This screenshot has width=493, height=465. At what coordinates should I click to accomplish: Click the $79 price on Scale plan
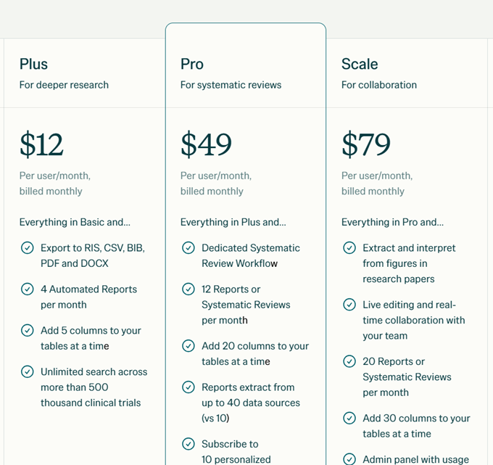366,145
